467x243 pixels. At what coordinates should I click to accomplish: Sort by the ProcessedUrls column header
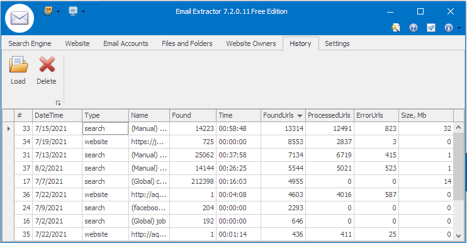tap(330, 115)
